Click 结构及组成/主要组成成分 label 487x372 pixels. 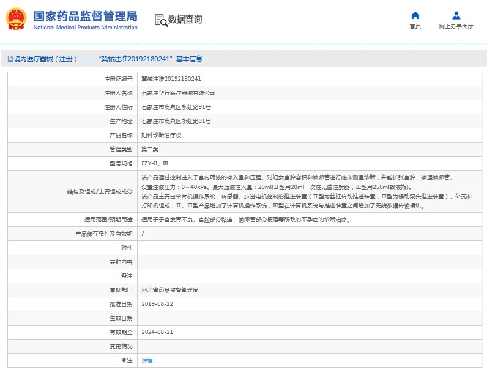coord(100,192)
